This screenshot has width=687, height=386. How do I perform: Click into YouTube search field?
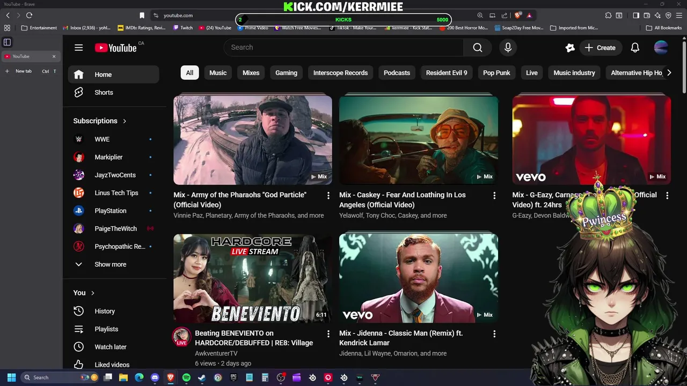point(343,48)
